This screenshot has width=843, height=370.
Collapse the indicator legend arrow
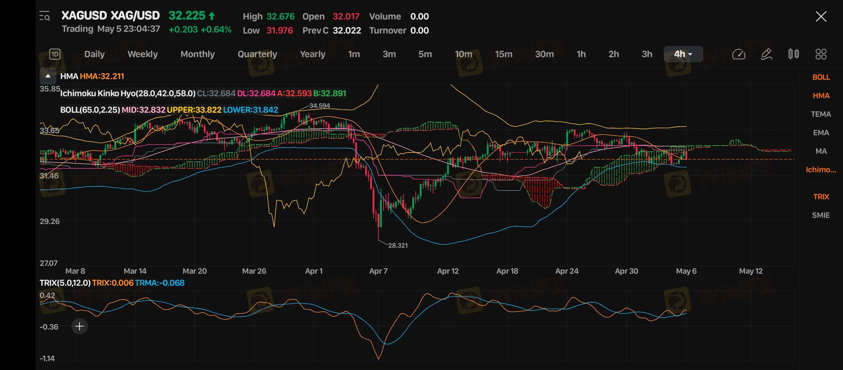[48, 76]
